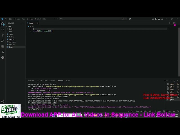
Task: Open the Copilot chat icon beside the search box
Action: click(x=123, y=19)
